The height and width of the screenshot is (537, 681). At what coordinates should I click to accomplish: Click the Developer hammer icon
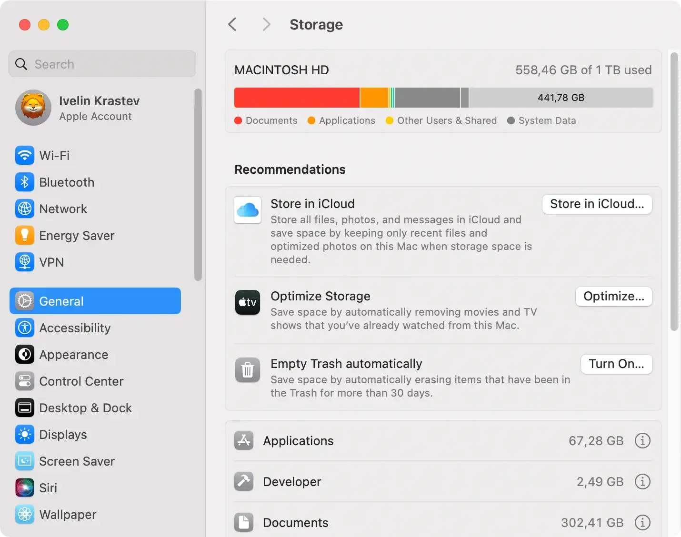[244, 481]
